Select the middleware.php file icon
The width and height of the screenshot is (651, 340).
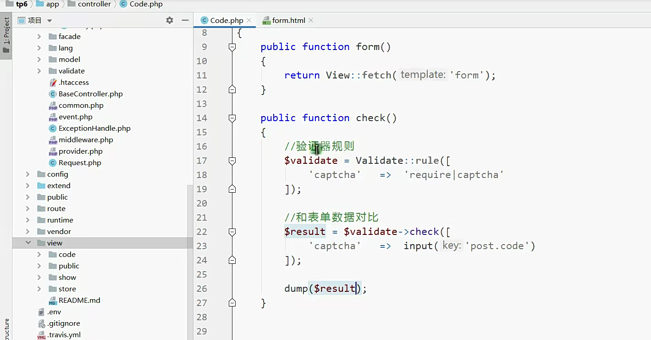pos(53,139)
